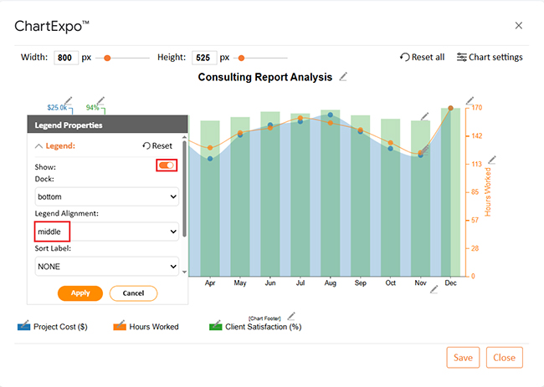Click pencil icon next to chart title
The image size is (544, 387).
[343, 77]
